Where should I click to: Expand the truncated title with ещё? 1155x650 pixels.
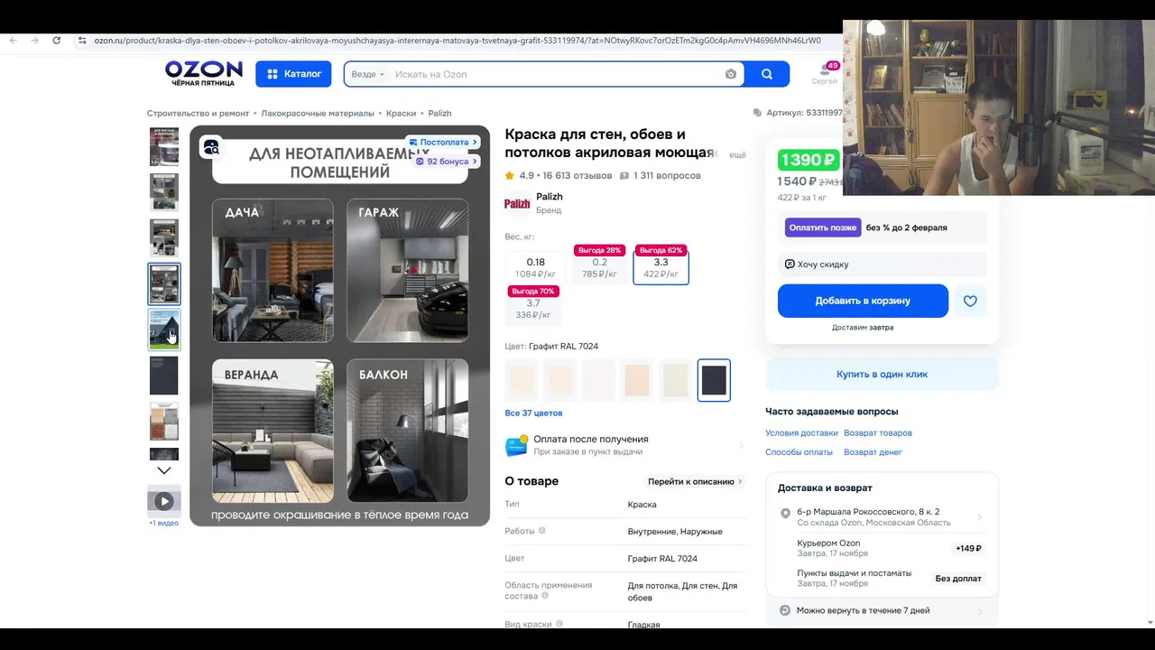click(x=737, y=155)
